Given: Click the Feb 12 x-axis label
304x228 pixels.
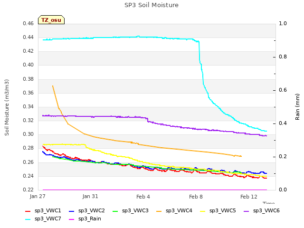Looking at the screenshot, I should click(x=249, y=197).
